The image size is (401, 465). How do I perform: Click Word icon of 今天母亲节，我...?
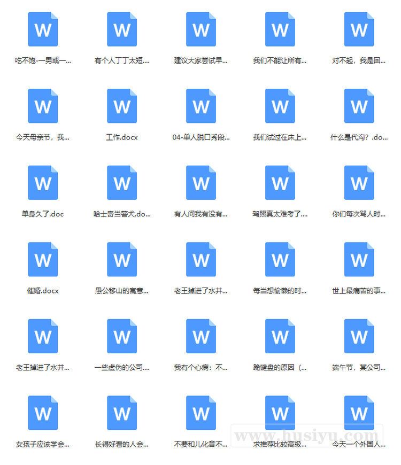pos(43,106)
